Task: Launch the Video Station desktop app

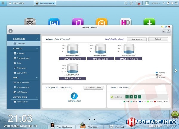Action: click(102, 22)
